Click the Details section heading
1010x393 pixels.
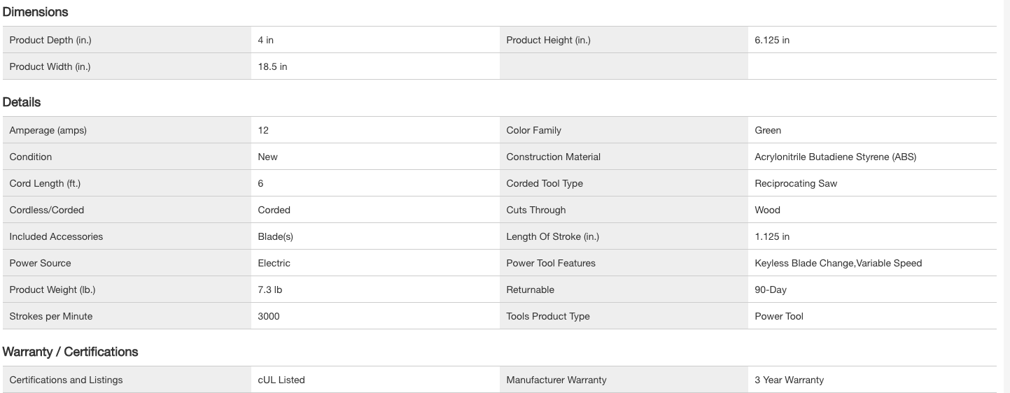coord(22,102)
